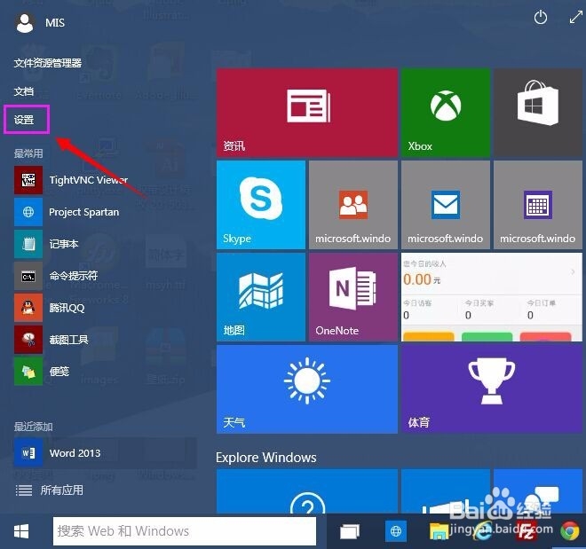Viewport: 586px width, 549px height.
Task: Open the 体育 sports trophy tile
Action: pyautogui.click(x=492, y=389)
